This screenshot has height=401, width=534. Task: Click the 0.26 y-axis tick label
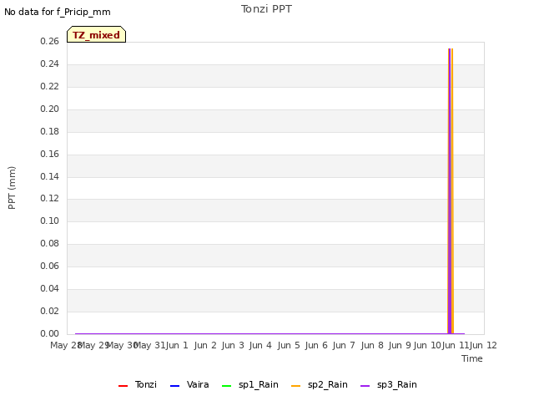pos(50,41)
